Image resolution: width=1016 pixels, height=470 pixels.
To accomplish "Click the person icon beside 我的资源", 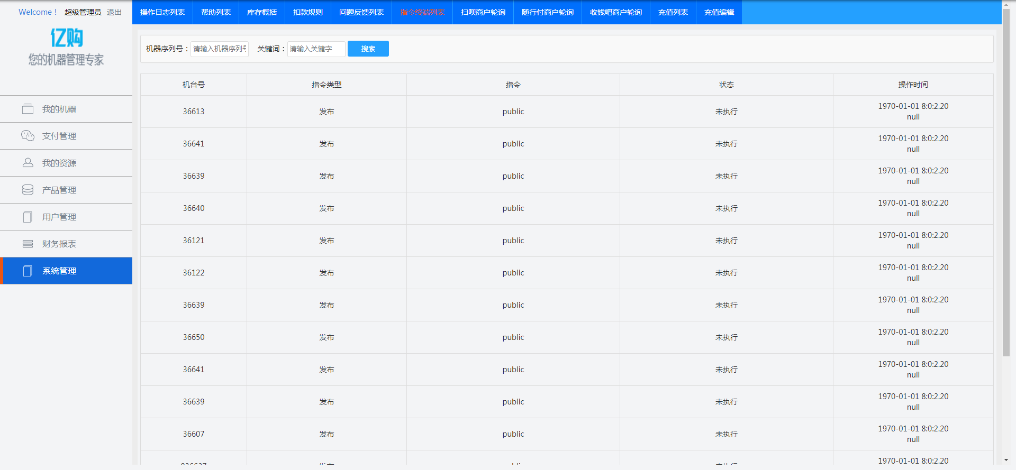I will point(28,163).
